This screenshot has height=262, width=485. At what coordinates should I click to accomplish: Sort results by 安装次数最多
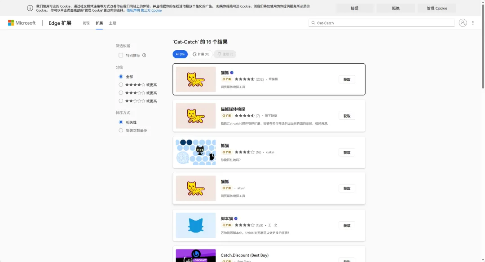pyautogui.click(x=121, y=131)
